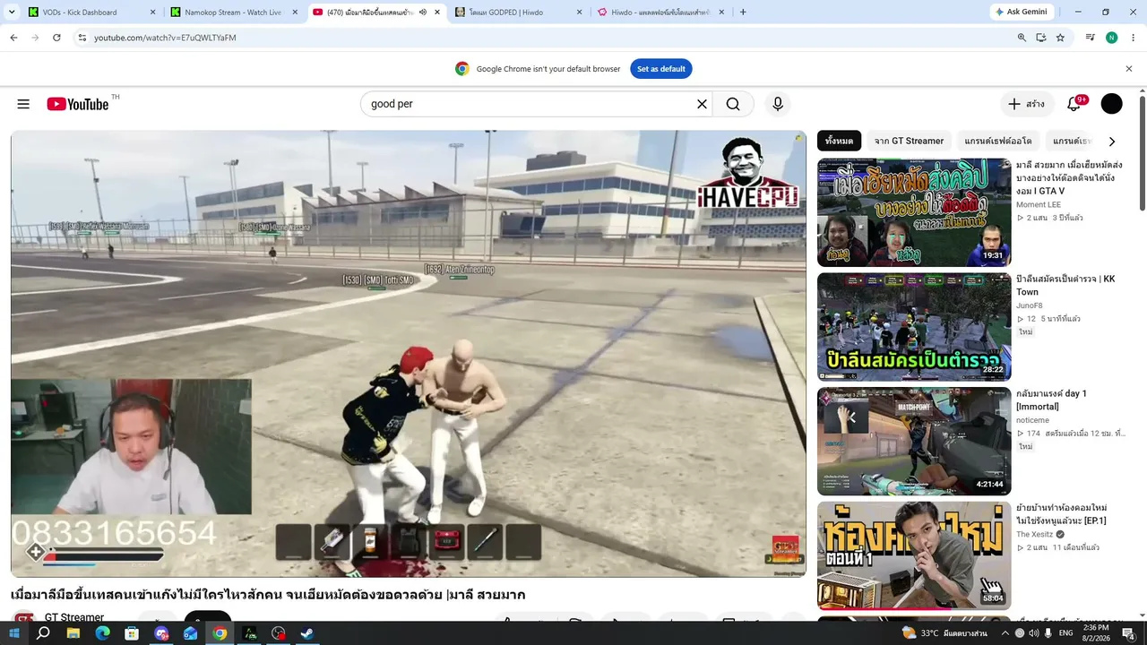The height and width of the screenshot is (645, 1147).
Task: View site information icon in address bar
Action: 82,38
